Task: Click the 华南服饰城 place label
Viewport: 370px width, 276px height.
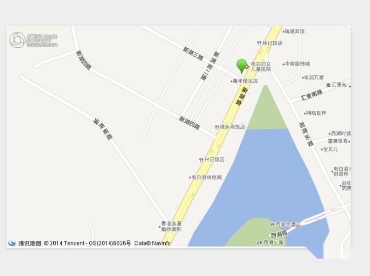Action: tap(297, 64)
